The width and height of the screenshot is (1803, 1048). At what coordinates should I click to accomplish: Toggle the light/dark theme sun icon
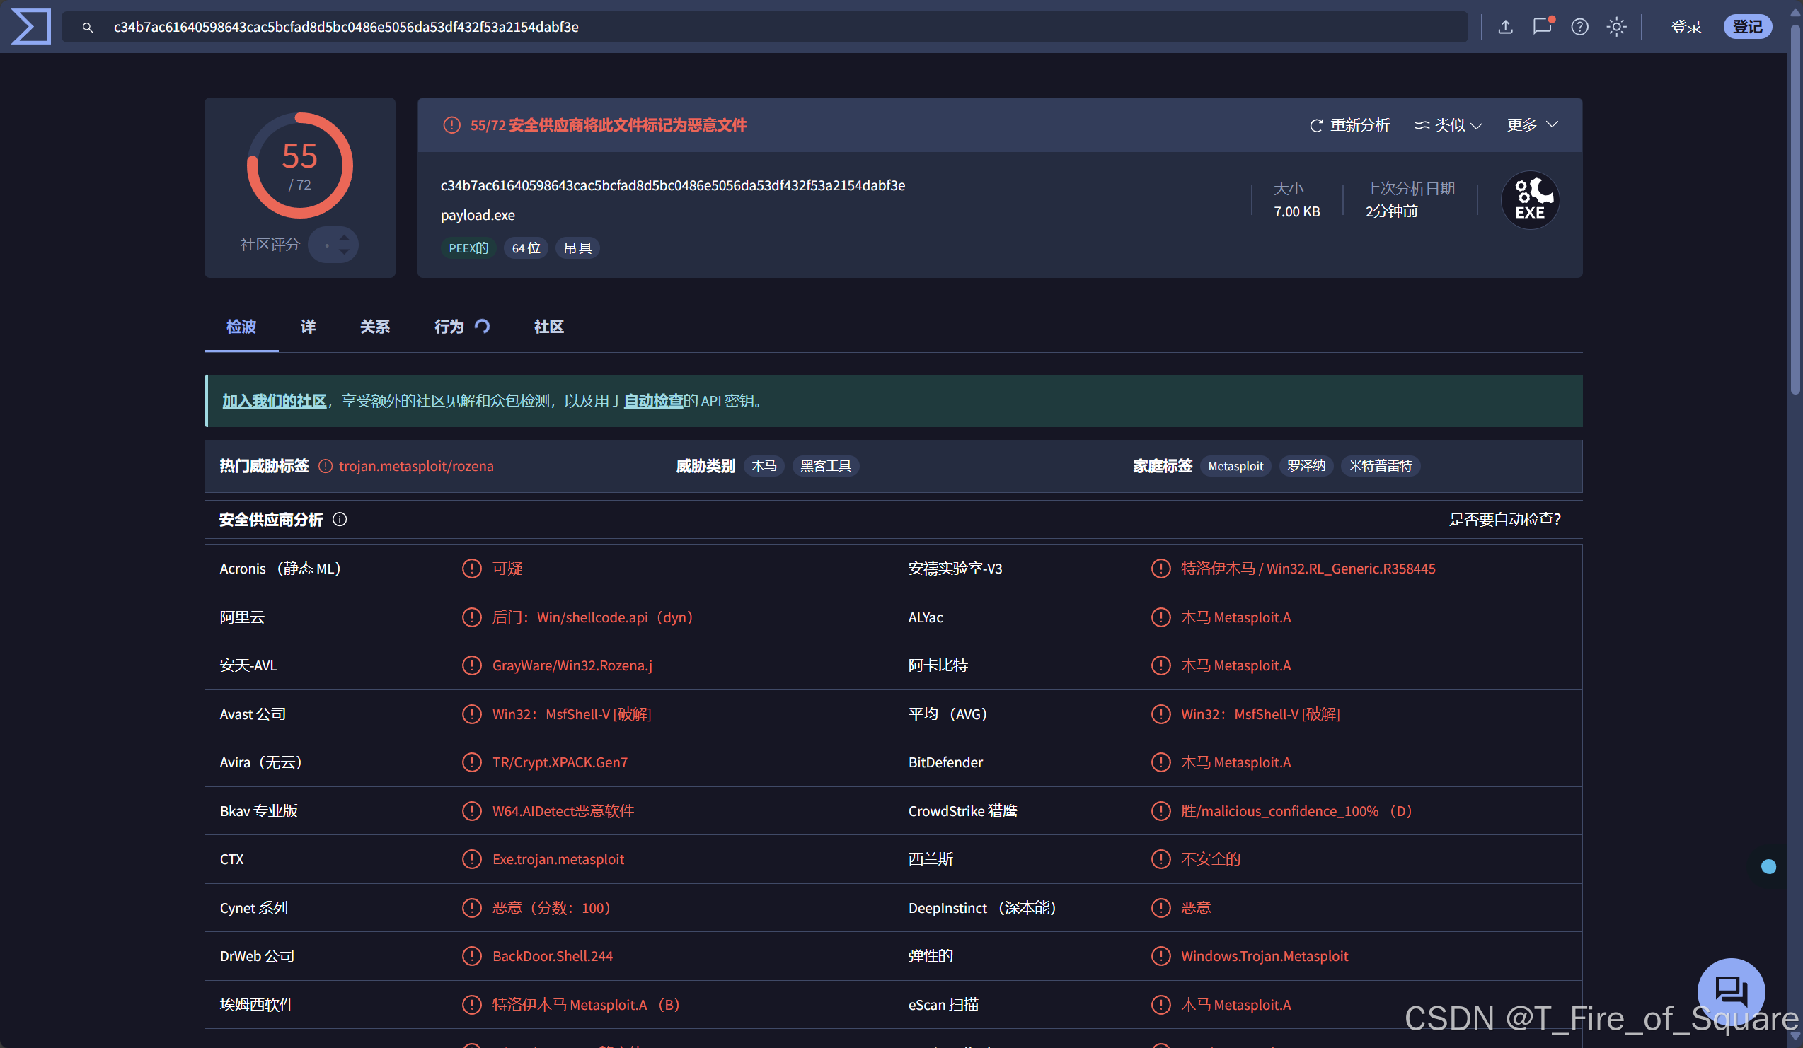click(1616, 27)
